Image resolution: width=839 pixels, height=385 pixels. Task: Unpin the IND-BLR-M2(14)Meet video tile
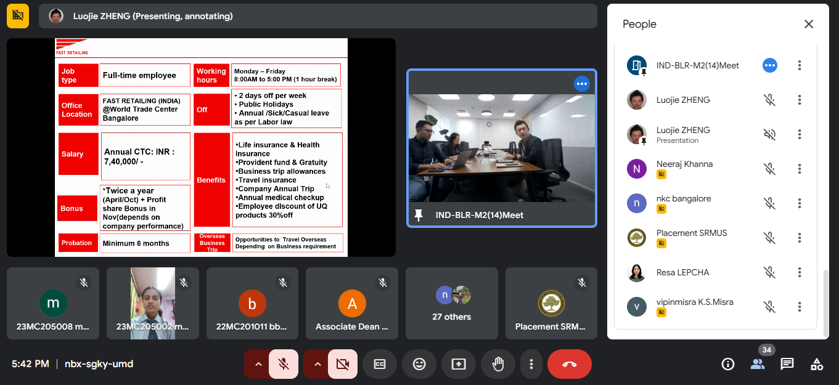click(419, 215)
